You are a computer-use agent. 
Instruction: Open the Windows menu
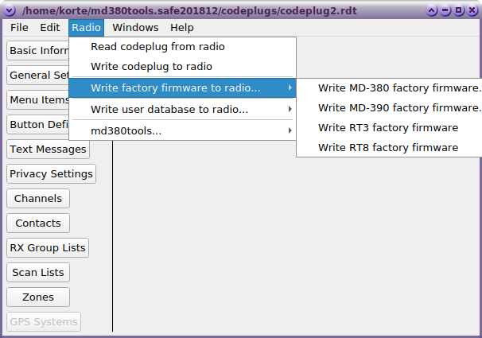135,27
